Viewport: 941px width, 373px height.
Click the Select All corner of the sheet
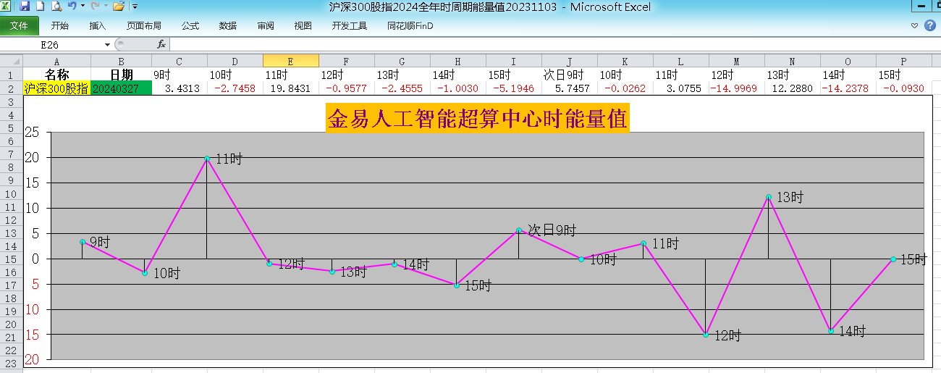[11, 61]
